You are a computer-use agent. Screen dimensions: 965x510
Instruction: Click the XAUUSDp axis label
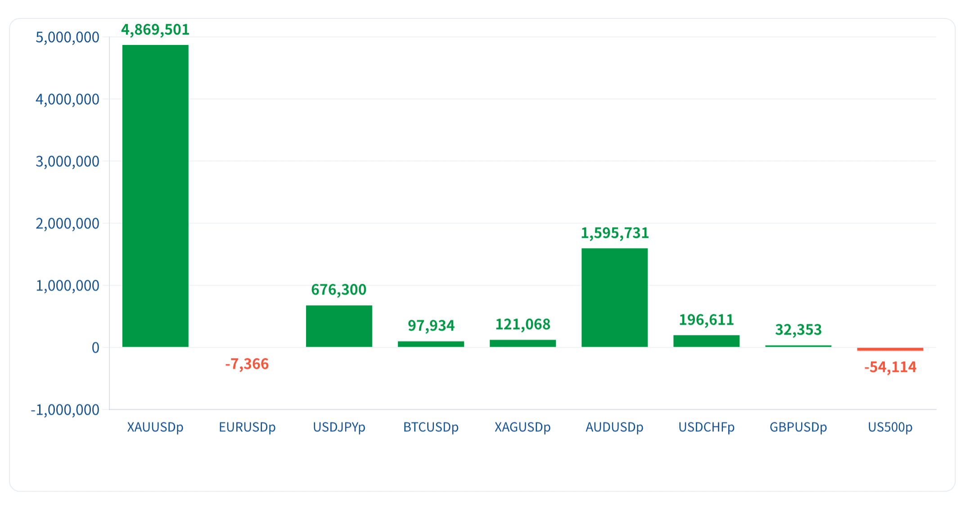pos(155,427)
